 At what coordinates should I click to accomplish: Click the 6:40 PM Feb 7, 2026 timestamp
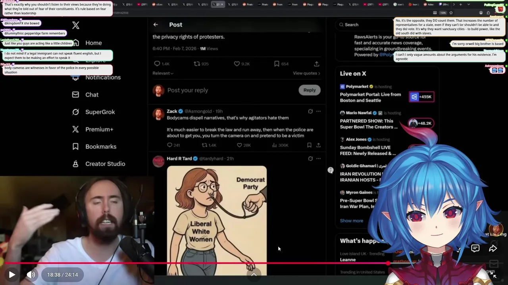click(x=175, y=49)
